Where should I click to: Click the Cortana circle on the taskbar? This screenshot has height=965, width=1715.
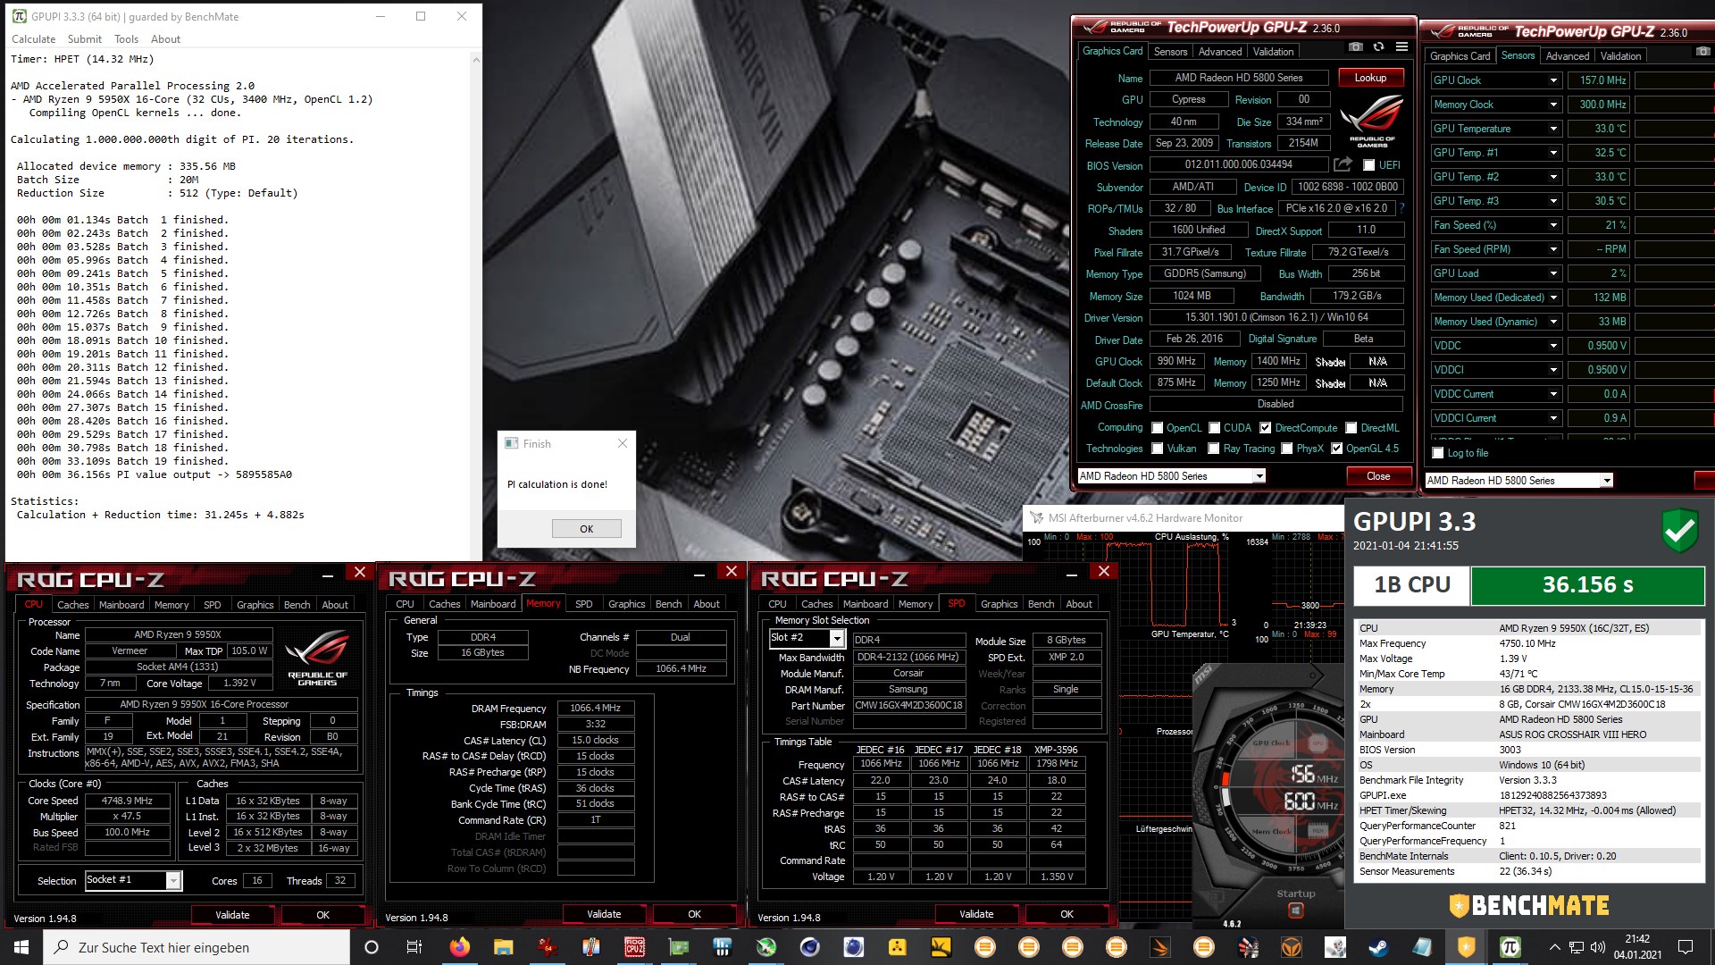coord(372,947)
